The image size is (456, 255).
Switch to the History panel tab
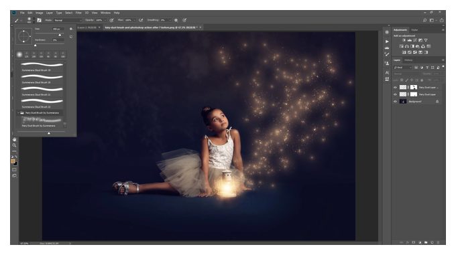(408, 60)
